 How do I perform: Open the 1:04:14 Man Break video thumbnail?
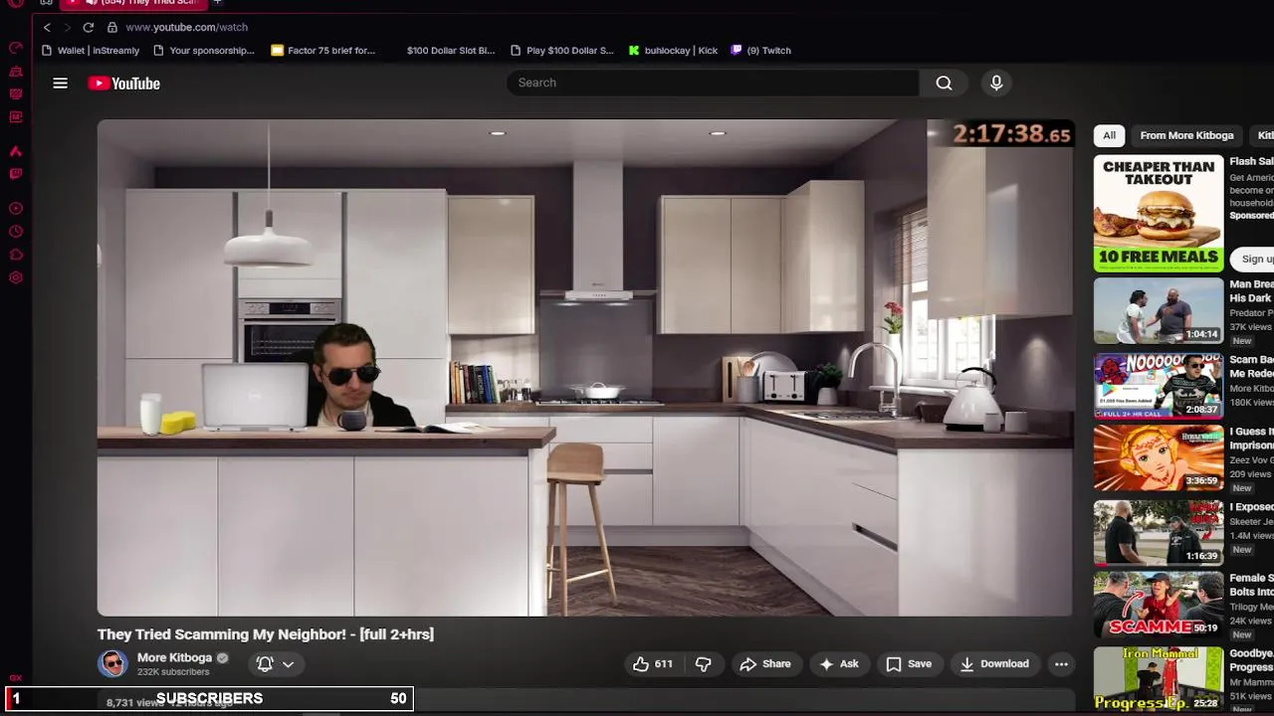pos(1159,310)
